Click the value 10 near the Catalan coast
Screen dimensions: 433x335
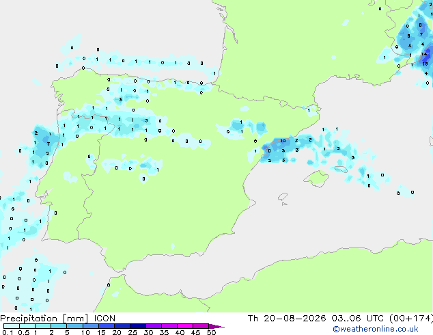click(x=283, y=141)
